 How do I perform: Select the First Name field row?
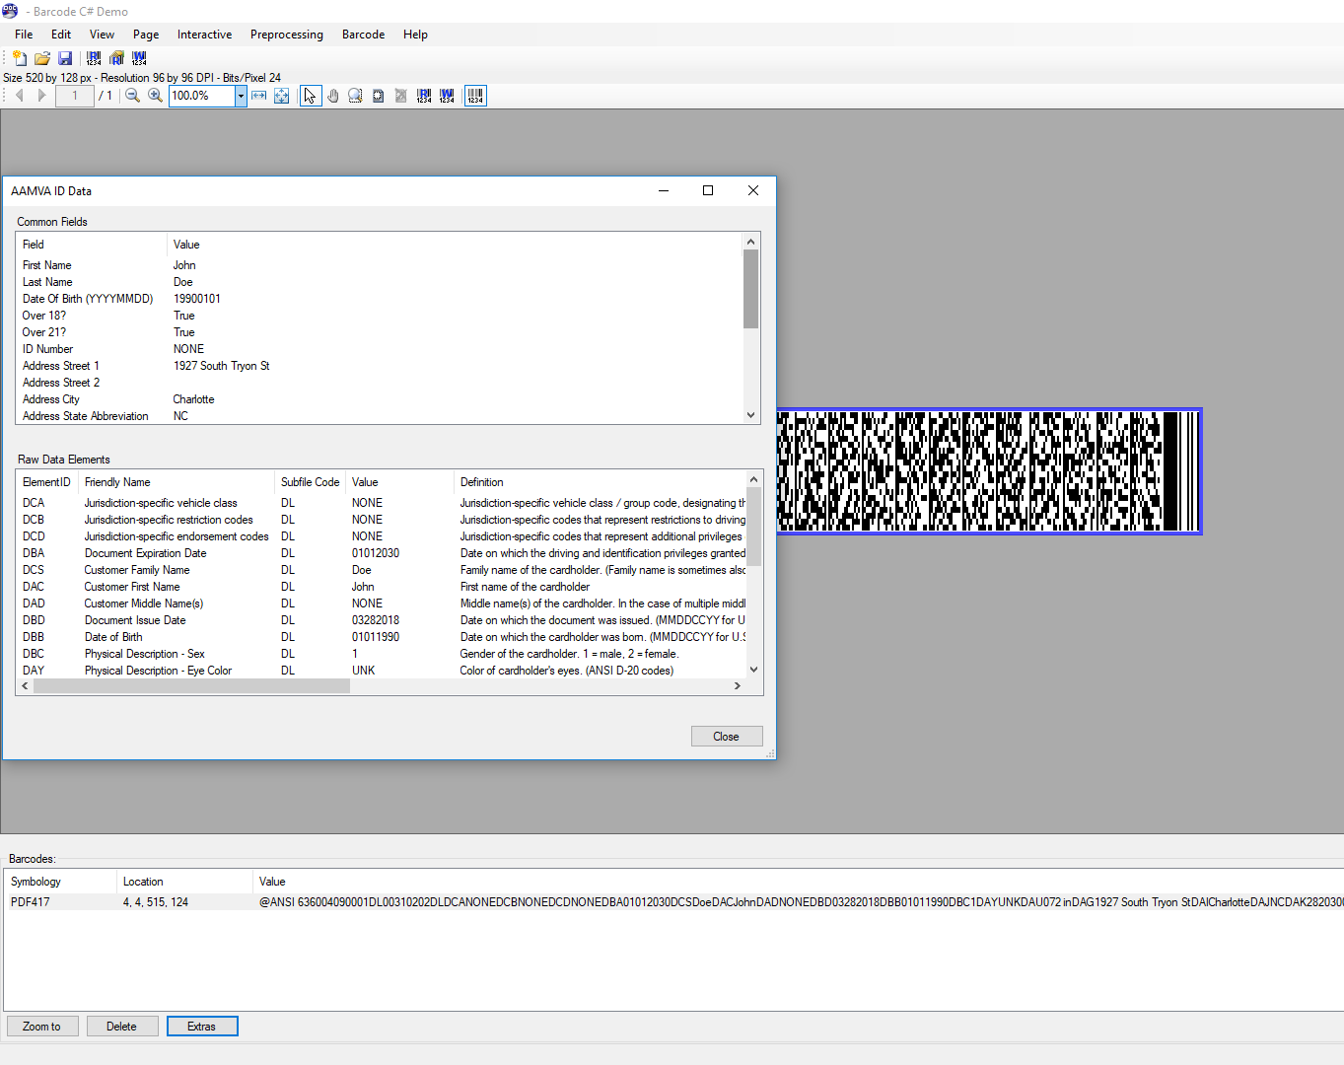tap(380, 265)
